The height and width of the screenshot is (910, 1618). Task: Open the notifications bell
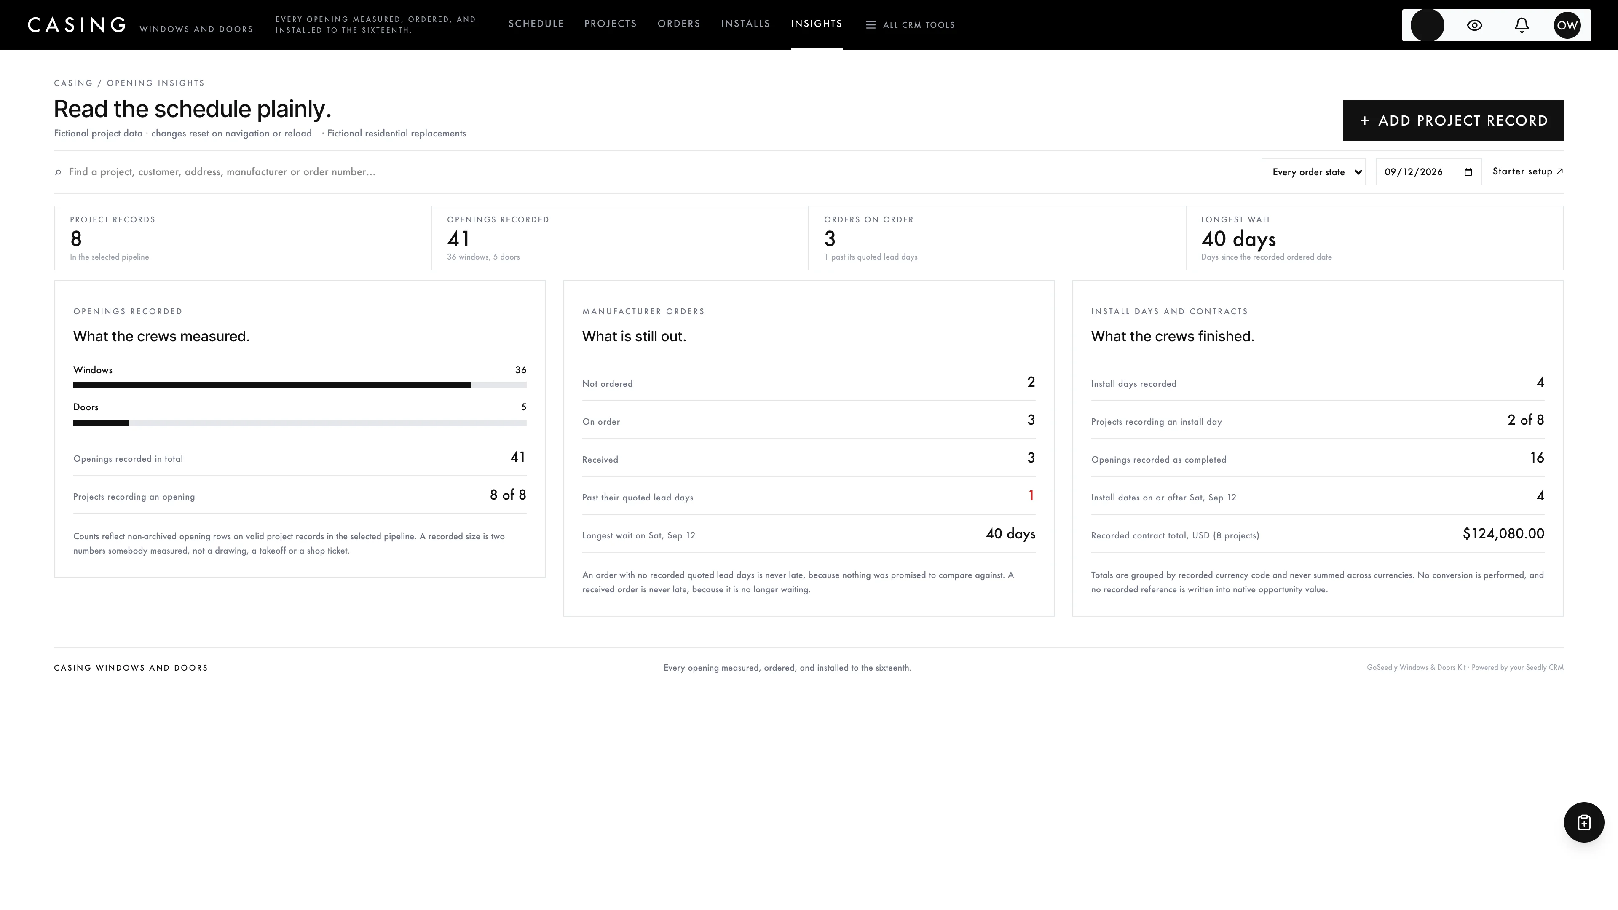pos(1521,25)
